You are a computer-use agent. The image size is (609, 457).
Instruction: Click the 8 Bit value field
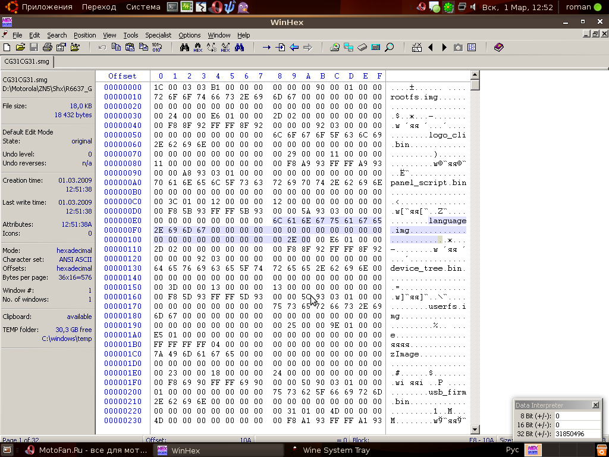pyautogui.click(x=577, y=416)
